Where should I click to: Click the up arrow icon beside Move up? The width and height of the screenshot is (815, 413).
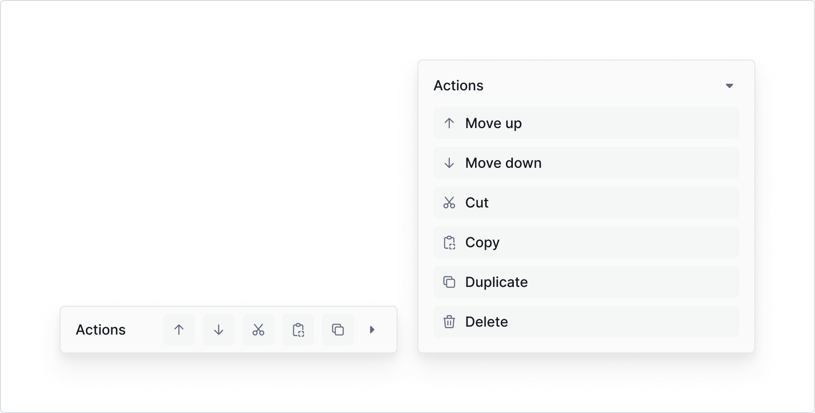tap(449, 123)
